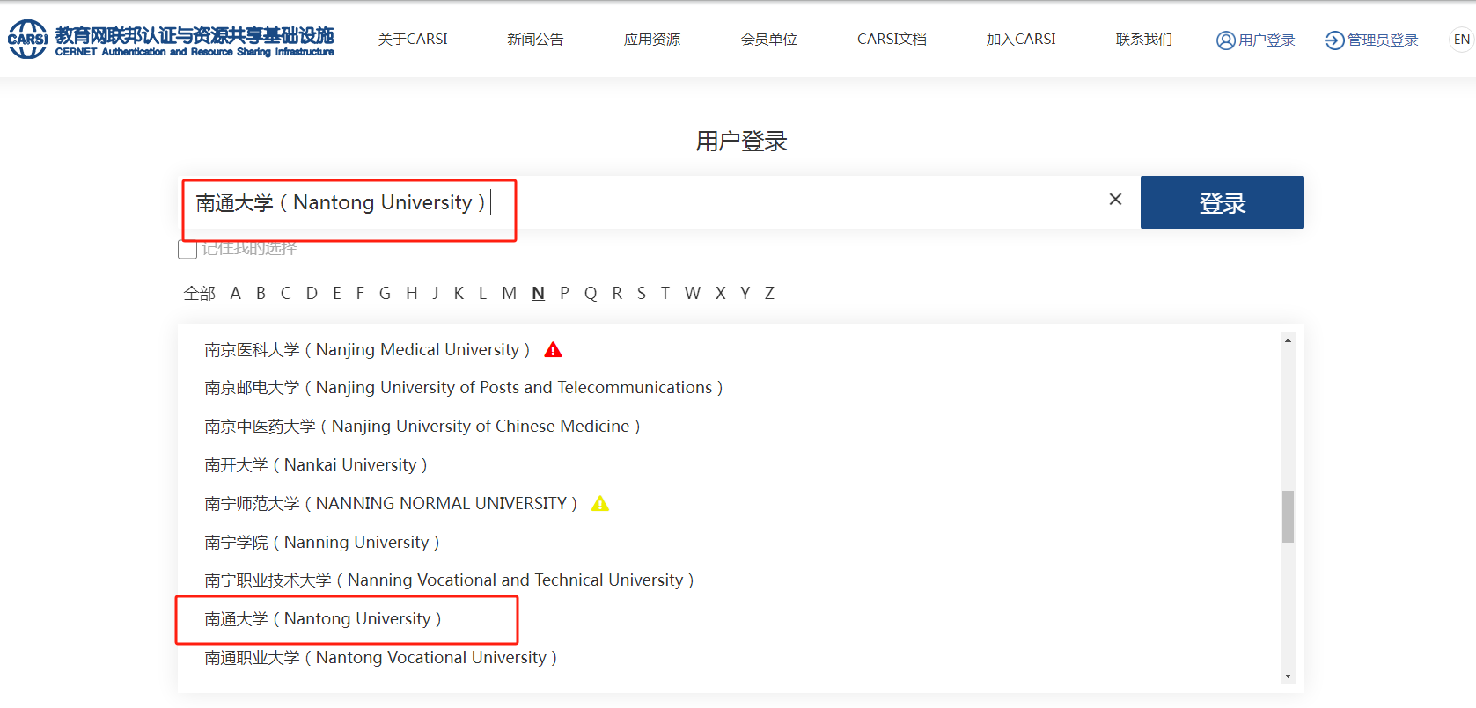Viewport: 1476px width, 708px height.
Task: Click the list scrollbar up arrow
Action: pos(1288,340)
